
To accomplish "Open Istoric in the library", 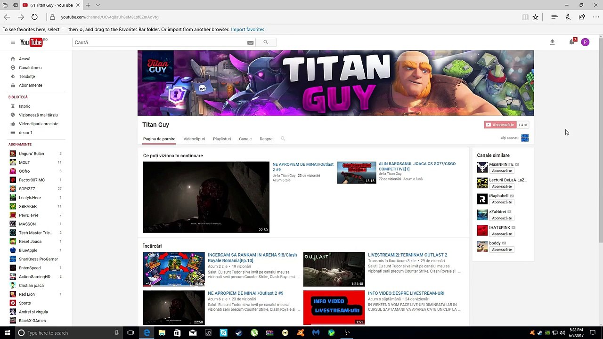I will 24,106.
